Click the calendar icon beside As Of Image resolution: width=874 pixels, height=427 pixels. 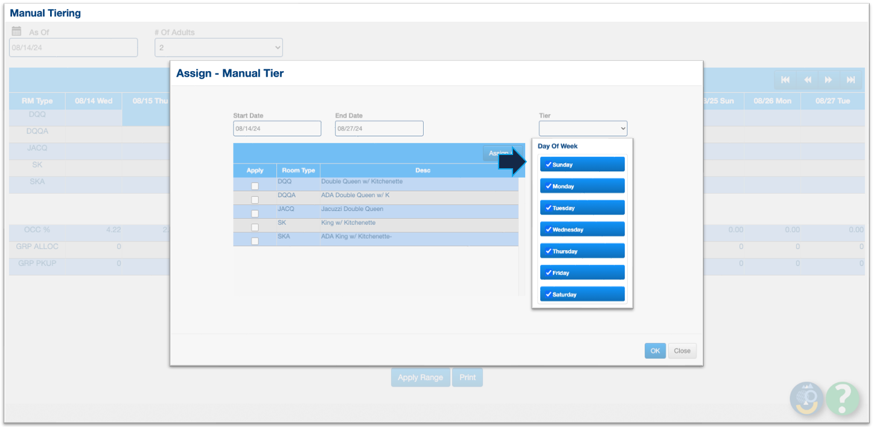click(x=16, y=32)
